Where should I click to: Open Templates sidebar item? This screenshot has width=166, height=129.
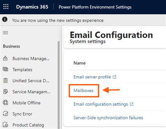22,70
